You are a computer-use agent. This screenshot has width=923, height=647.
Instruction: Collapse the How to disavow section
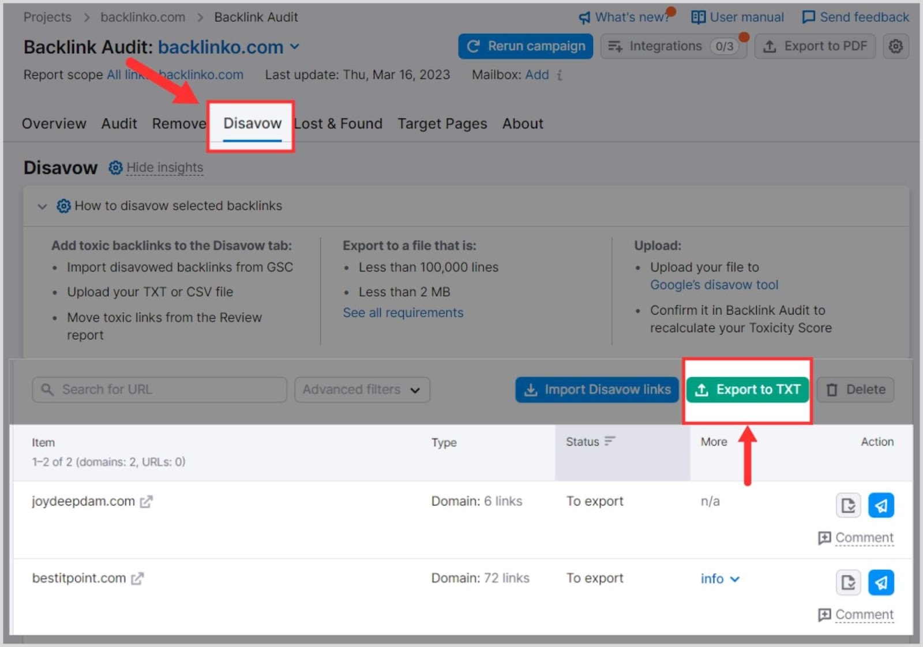[x=42, y=206]
